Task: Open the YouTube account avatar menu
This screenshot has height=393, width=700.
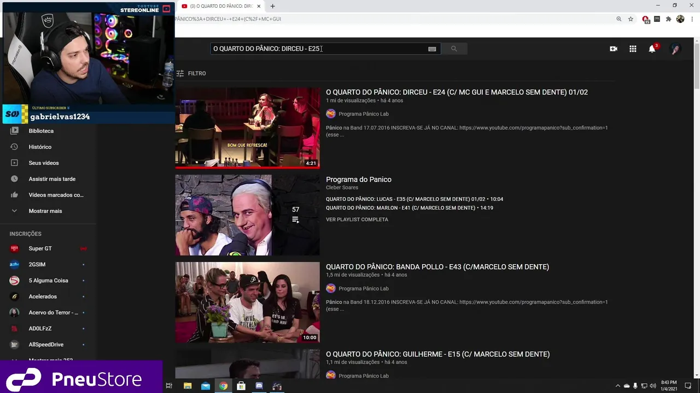Action: pyautogui.click(x=675, y=49)
